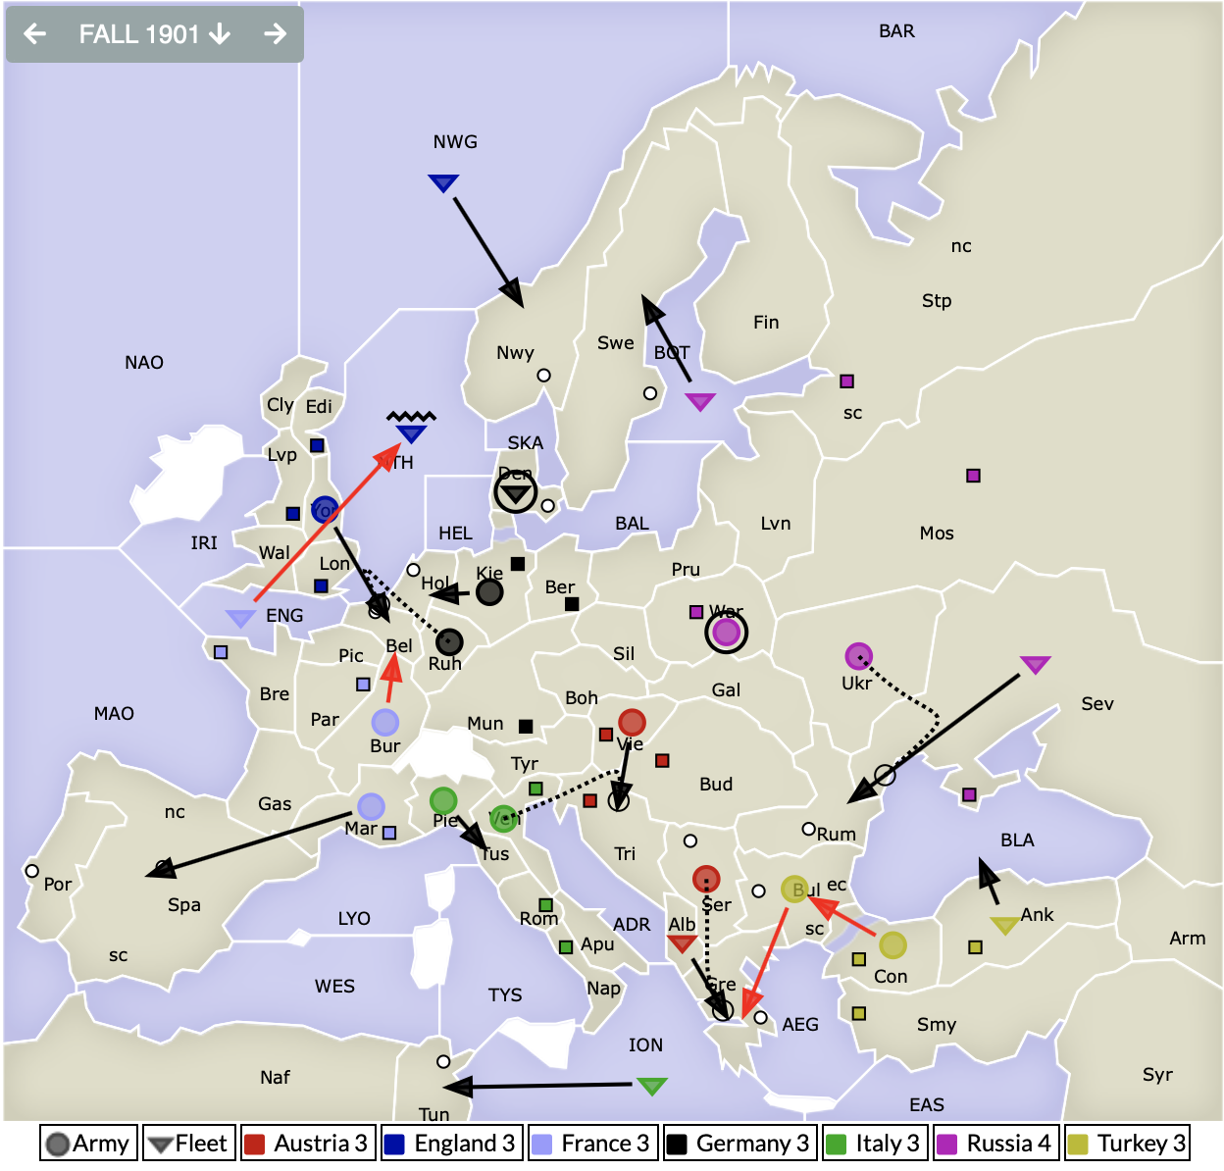The width and height of the screenshot is (1224, 1171).
Task: Click the Italy 3 legend entry
Action: [875, 1144]
